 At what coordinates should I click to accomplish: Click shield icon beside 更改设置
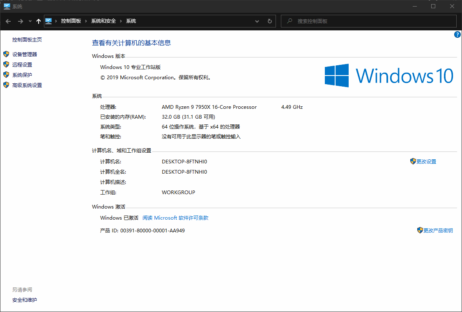(x=413, y=161)
